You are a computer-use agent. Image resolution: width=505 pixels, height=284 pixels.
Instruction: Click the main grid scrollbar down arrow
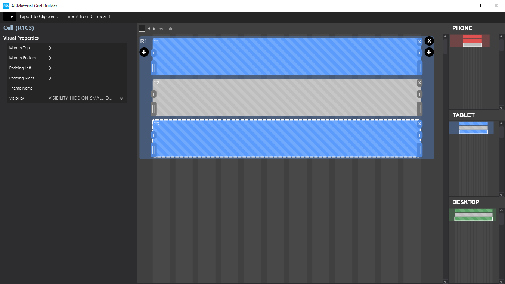pyautogui.click(x=445, y=281)
